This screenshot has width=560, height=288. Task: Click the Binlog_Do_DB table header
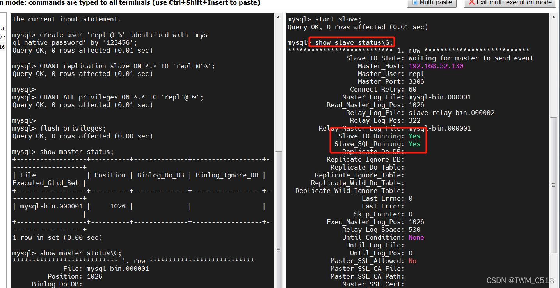[161, 175]
